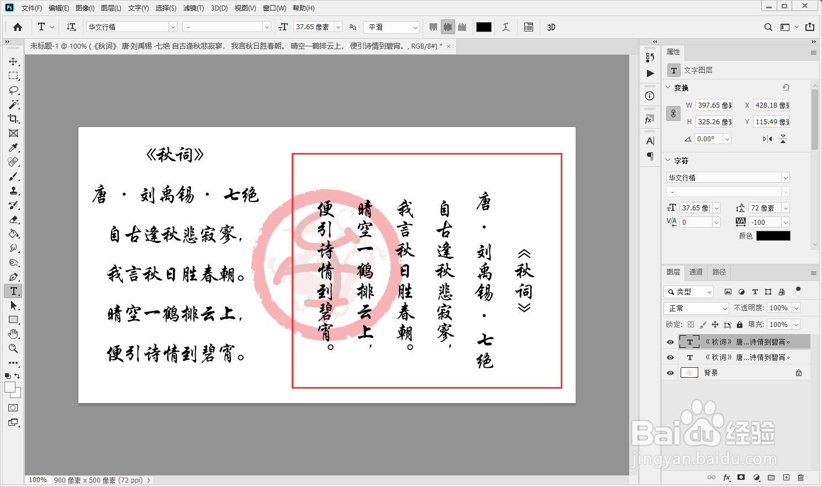Viewport: 822px width, 487px height.
Task: Align text to top (first alignment button)
Action: [433, 27]
